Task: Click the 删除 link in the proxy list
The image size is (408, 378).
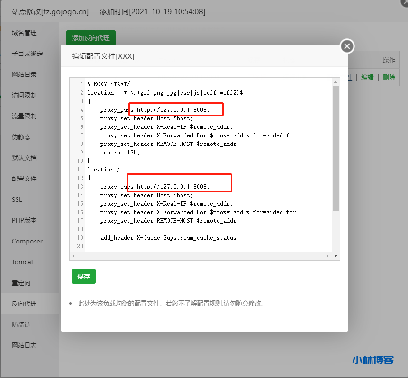Action: [x=389, y=77]
